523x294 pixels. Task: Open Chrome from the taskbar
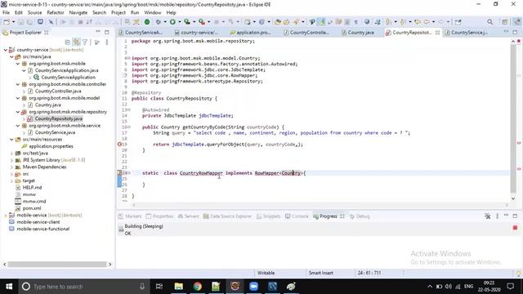[x=197, y=287]
